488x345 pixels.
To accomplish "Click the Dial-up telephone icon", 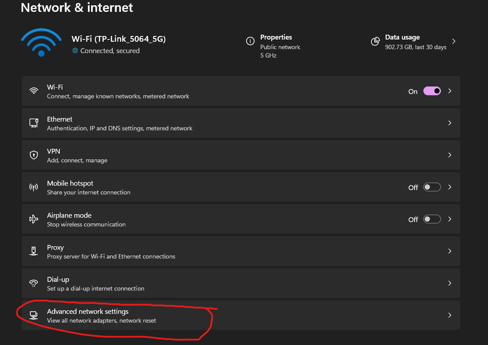I will point(34,283).
